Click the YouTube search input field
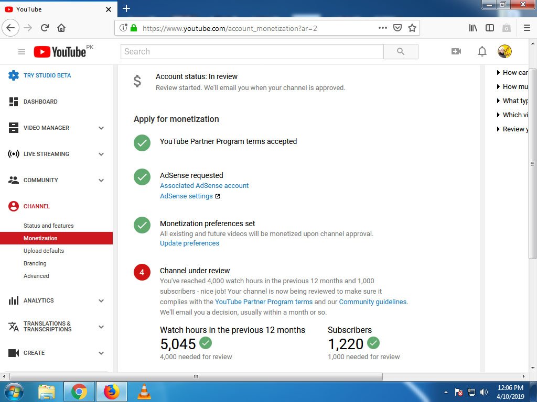Screen dimensions: 537x402 coord(252,52)
